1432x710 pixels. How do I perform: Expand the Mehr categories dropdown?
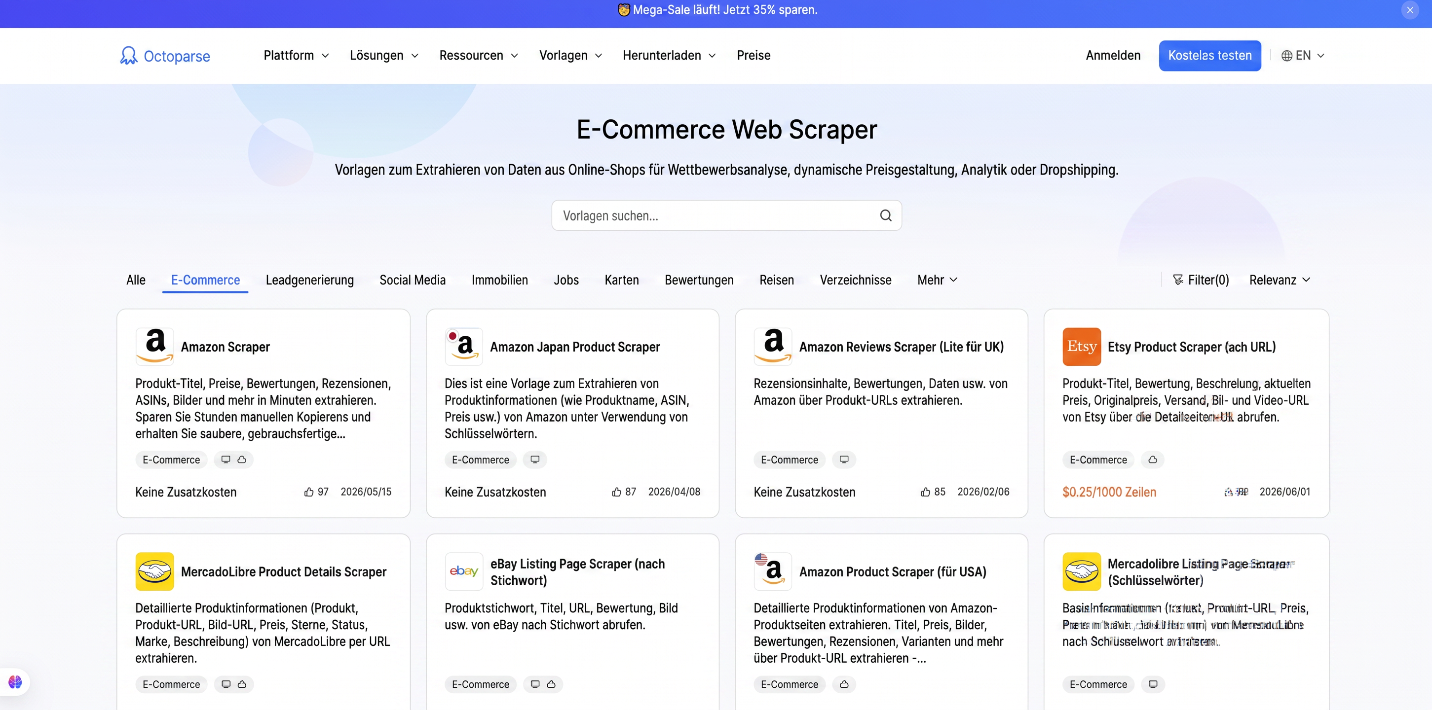coord(937,280)
